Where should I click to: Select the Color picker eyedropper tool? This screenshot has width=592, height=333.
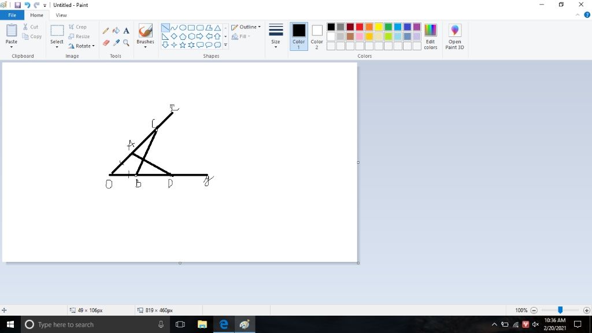point(116,43)
